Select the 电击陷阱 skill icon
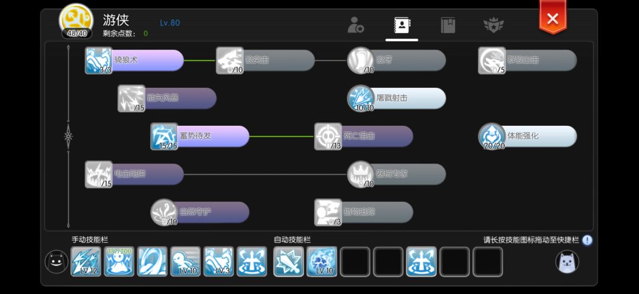Screen dimensions: 639x294 coord(98,174)
